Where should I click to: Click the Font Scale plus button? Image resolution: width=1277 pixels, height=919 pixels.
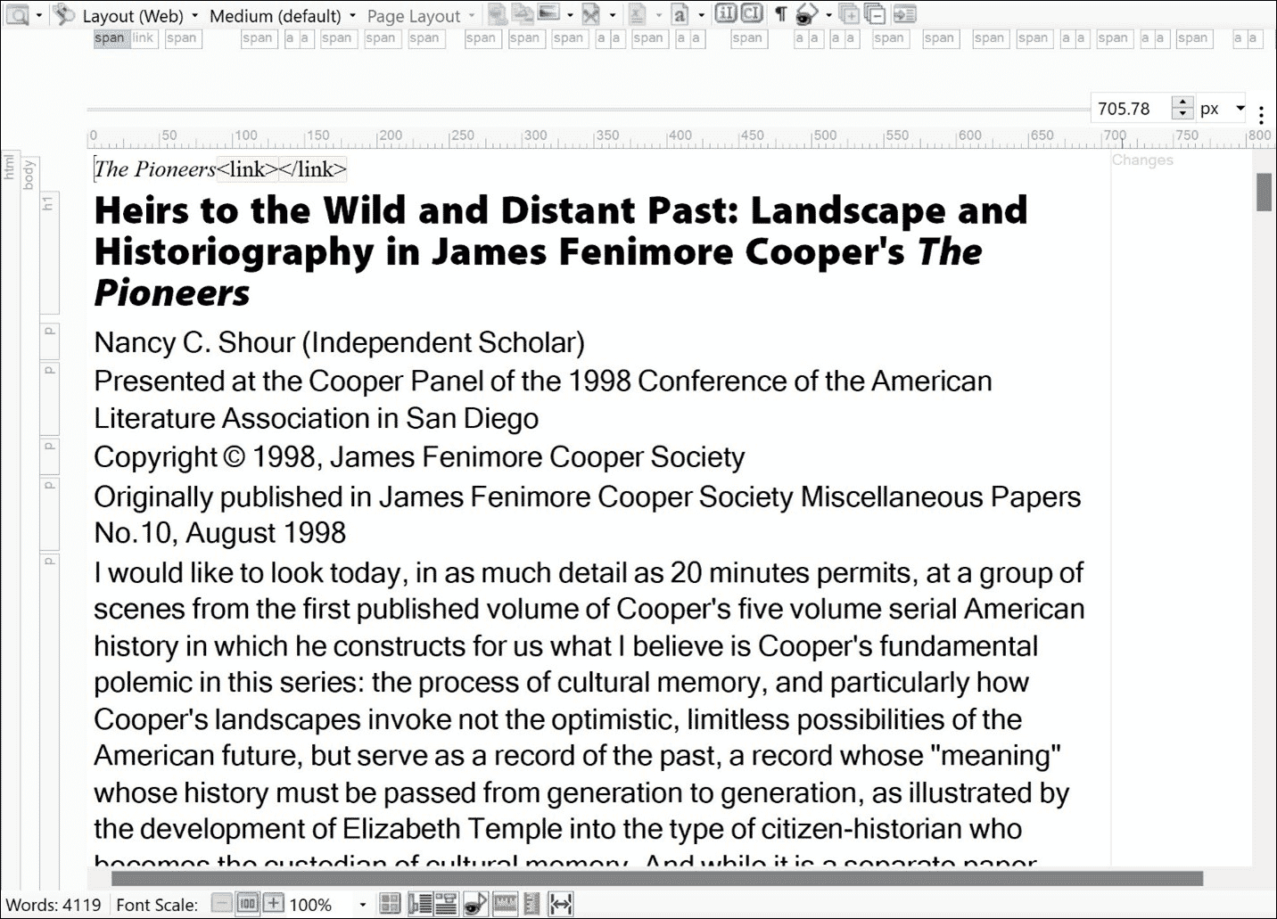click(274, 903)
